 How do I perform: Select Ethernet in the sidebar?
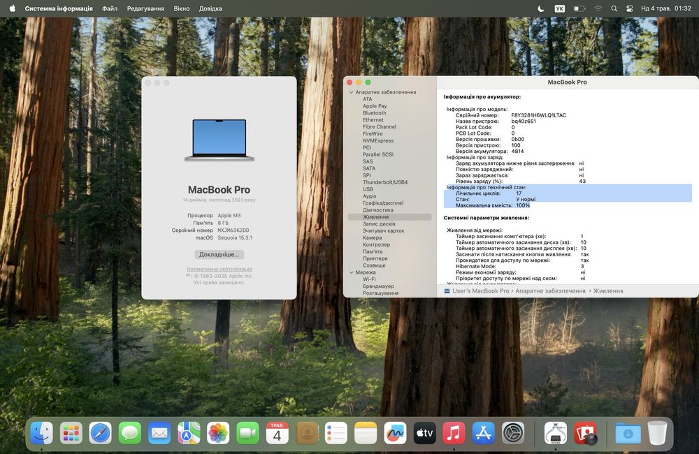click(373, 120)
